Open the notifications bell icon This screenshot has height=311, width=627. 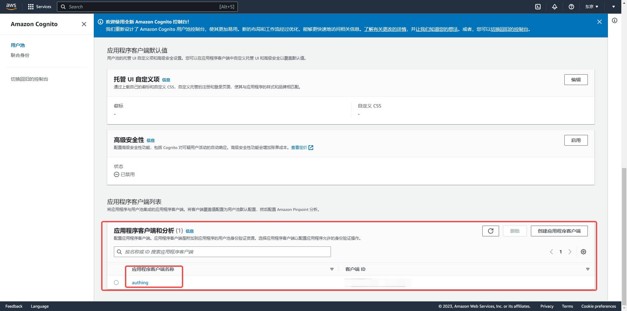555,7
